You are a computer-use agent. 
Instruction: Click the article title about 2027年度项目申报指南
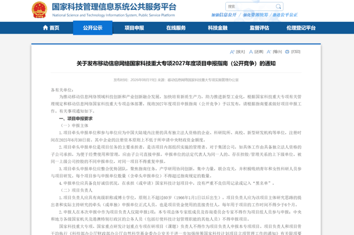[176, 64]
